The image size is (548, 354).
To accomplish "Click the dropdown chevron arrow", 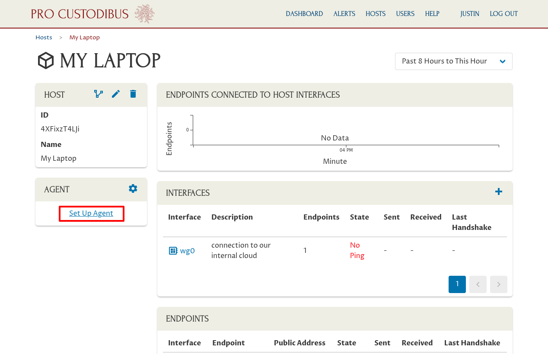I will 503,61.
